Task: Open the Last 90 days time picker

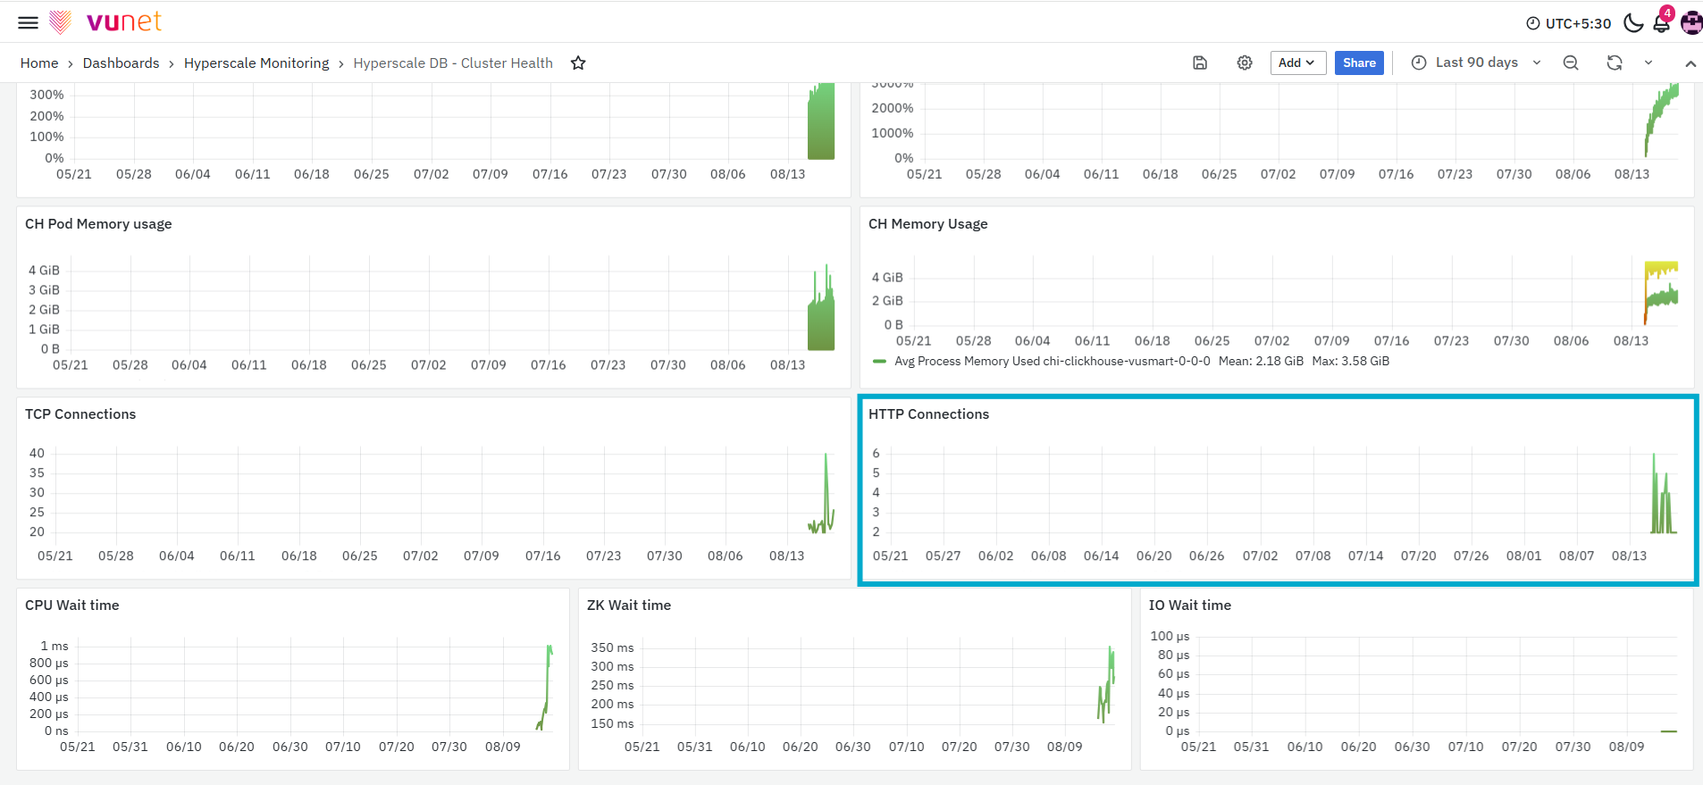Action: (1476, 63)
